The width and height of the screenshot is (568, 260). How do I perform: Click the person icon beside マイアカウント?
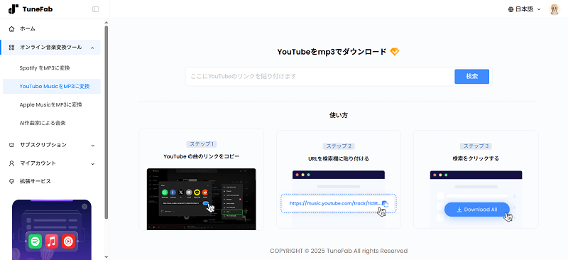click(11, 163)
